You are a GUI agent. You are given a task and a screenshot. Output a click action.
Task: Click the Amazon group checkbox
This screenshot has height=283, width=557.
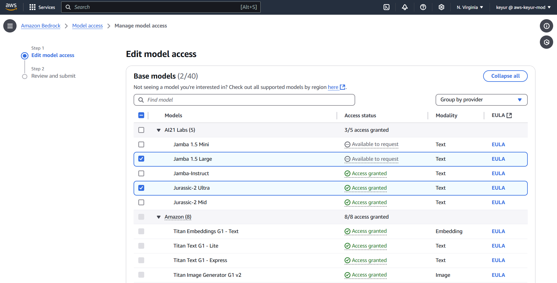click(141, 217)
